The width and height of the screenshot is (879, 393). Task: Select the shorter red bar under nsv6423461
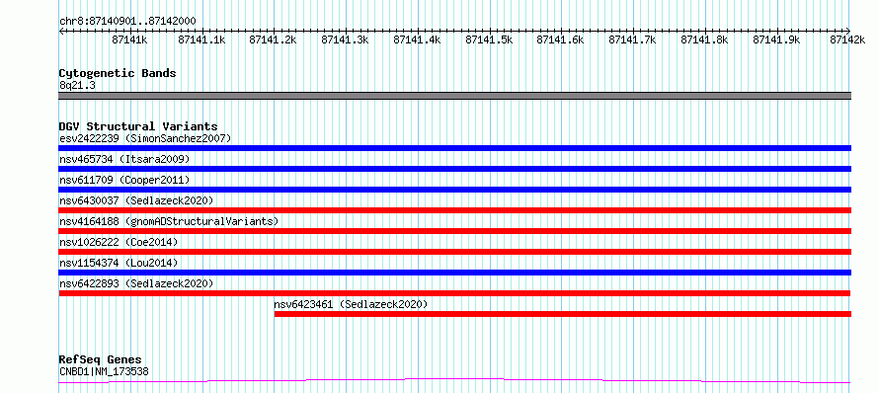563,314
